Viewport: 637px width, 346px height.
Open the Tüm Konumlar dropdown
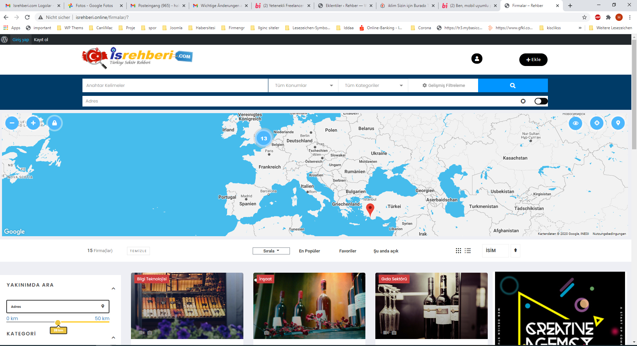point(303,86)
